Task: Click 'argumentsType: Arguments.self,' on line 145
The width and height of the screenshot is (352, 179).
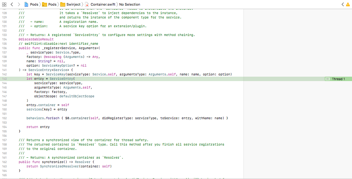Action: coord(63,88)
